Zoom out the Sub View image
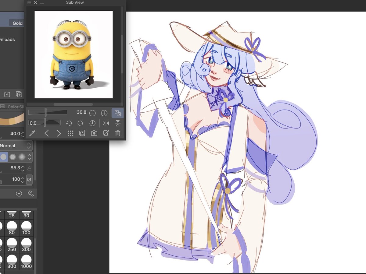The image size is (366, 274). tap(92, 113)
